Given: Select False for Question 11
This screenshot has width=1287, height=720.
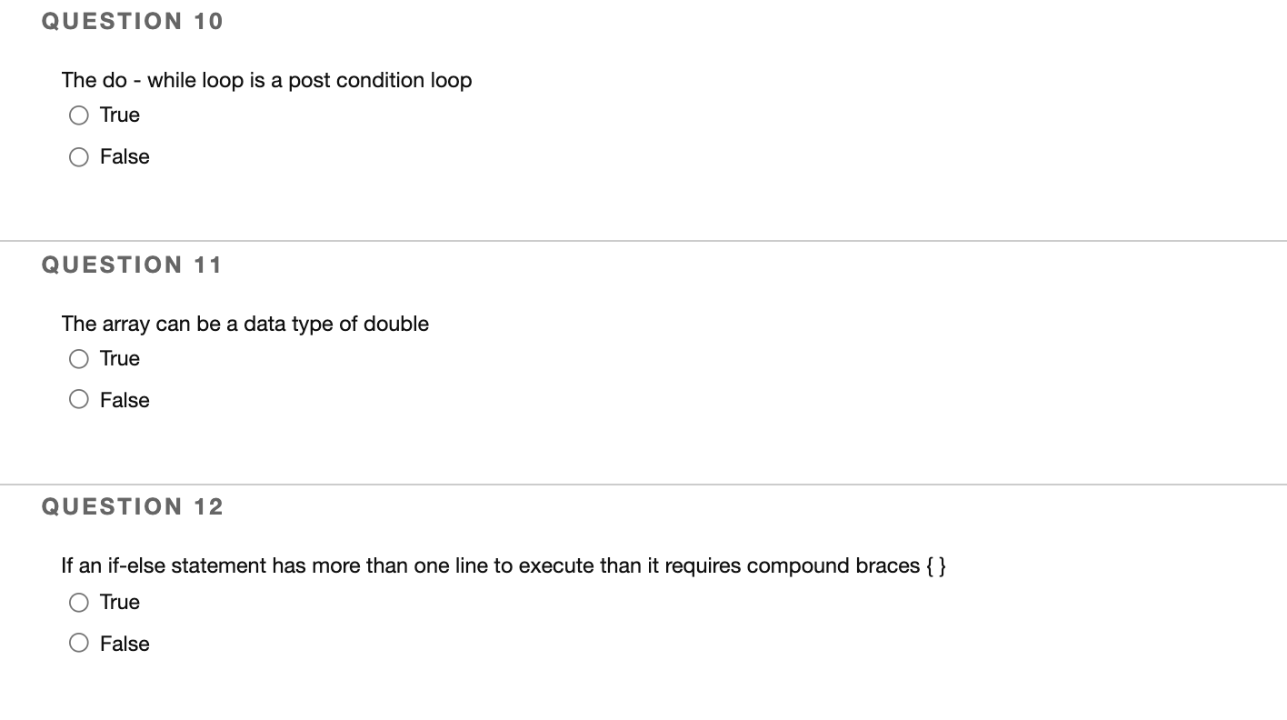Looking at the screenshot, I should pos(78,399).
